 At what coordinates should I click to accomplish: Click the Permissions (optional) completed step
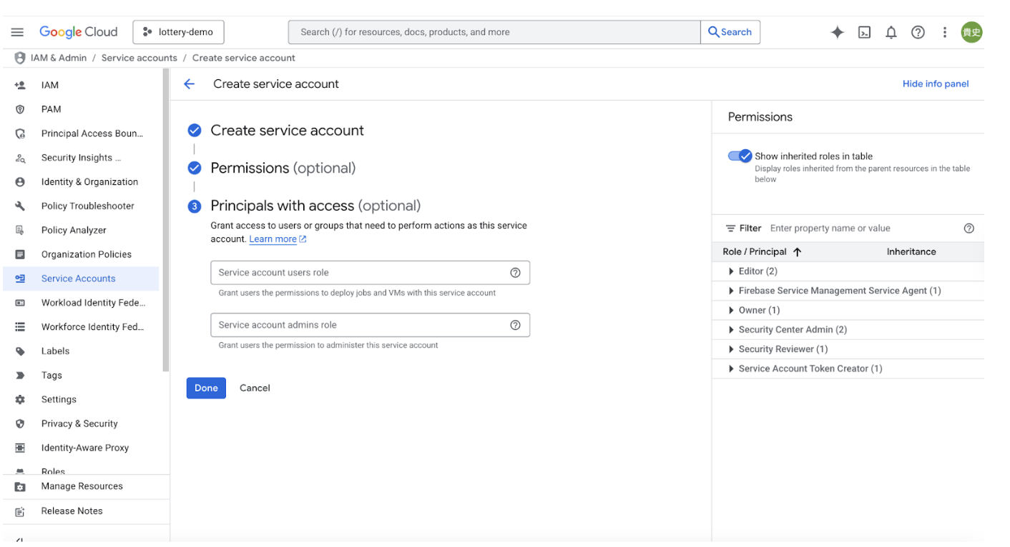pyautogui.click(x=271, y=169)
